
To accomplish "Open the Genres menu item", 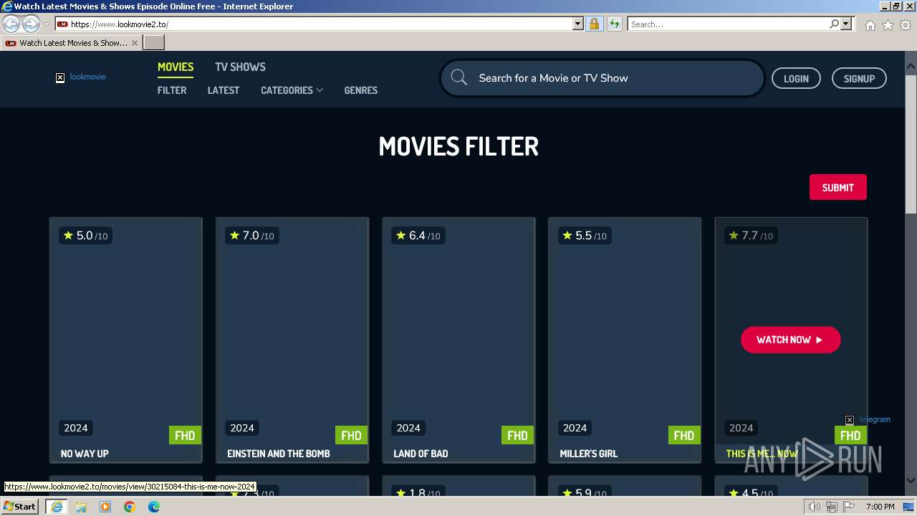I will (x=360, y=90).
